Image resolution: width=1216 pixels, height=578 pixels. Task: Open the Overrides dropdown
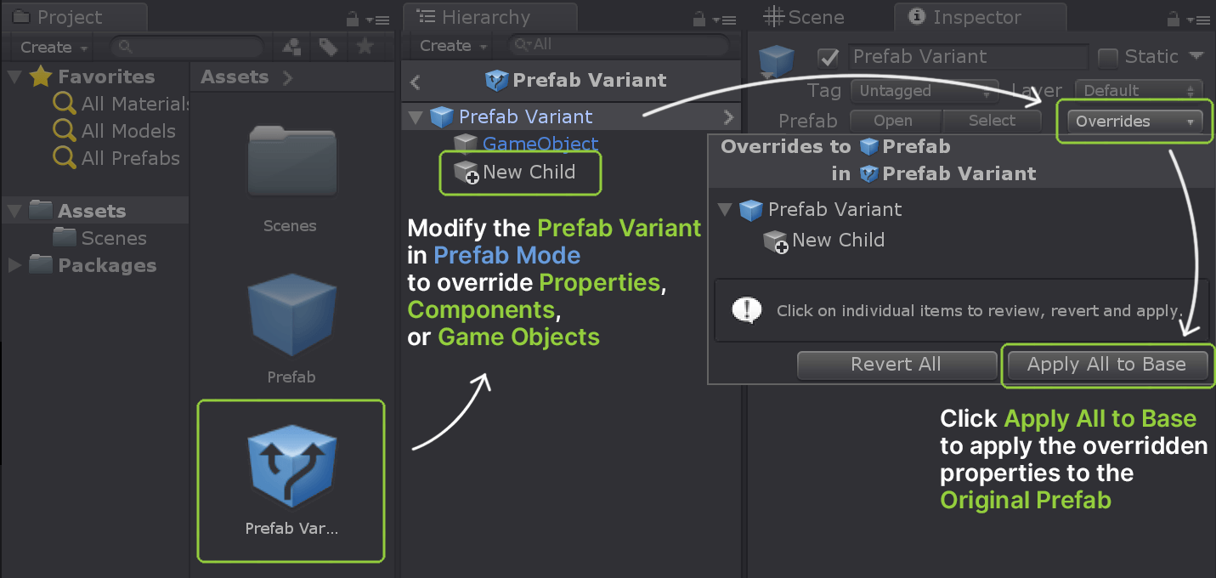(x=1134, y=122)
